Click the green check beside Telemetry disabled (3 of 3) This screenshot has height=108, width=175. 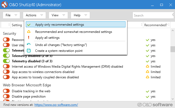pyautogui.click(x=148, y=61)
